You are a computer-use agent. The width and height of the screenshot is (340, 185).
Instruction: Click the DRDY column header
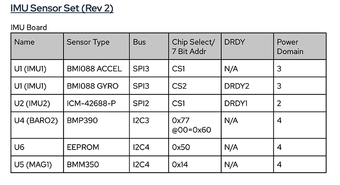(x=247, y=46)
